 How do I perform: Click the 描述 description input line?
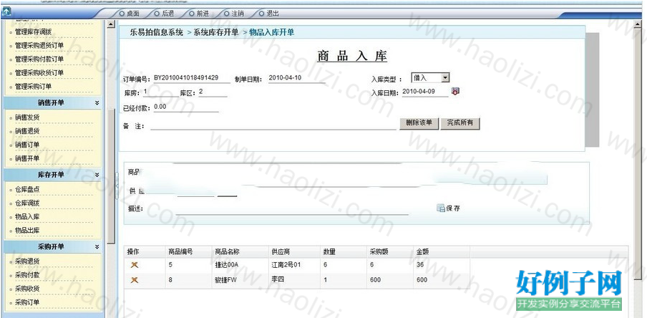[x=292, y=210]
